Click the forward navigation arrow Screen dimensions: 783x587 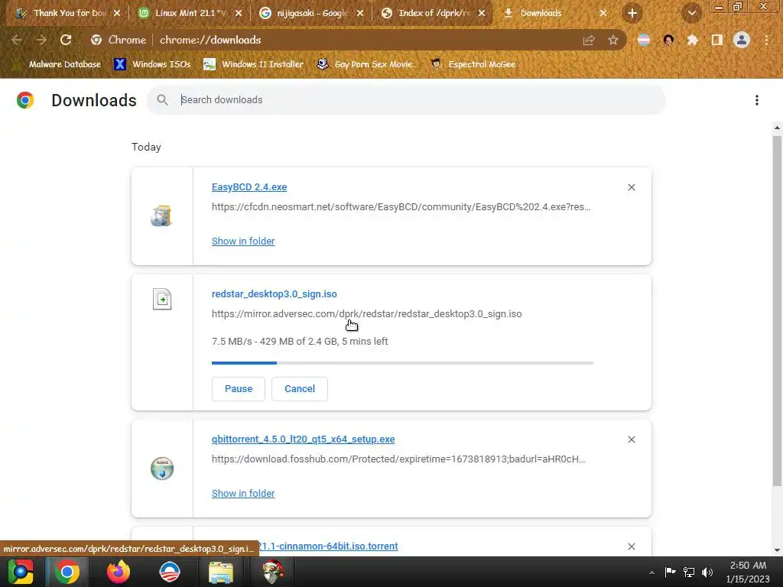click(x=41, y=40)
